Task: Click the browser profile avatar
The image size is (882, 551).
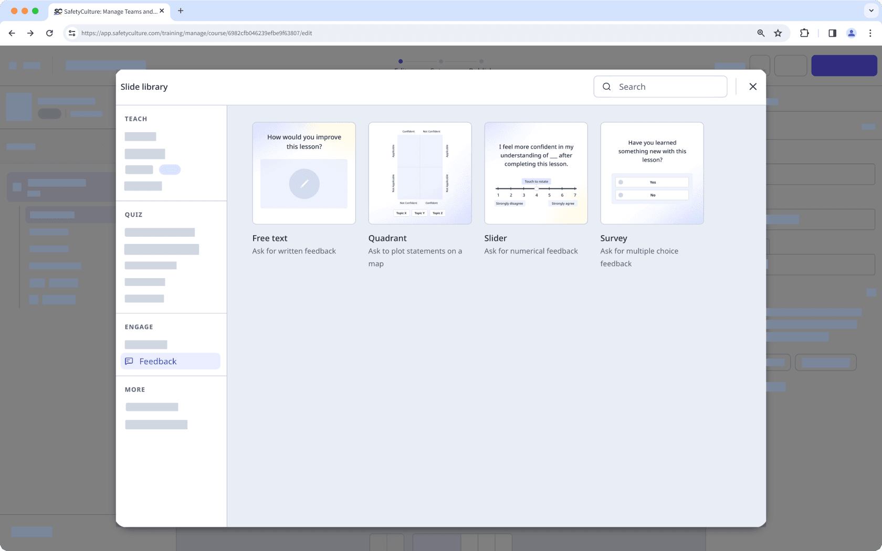Action: 851,33
